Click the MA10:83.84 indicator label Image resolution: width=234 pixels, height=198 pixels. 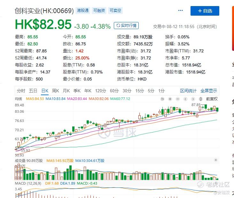point(55,99)
